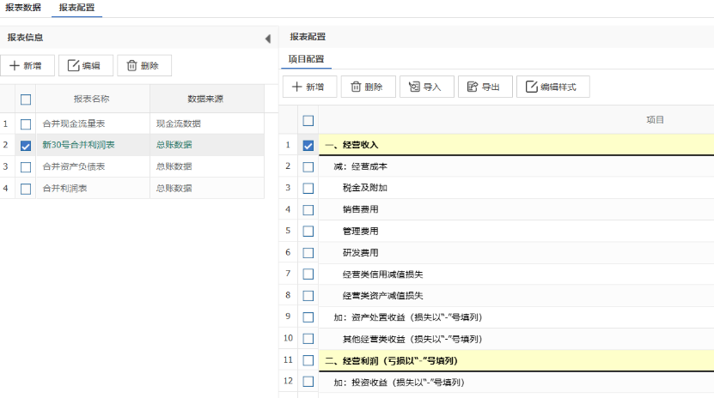Click the 导入 import button

click(x=427, y=87)
